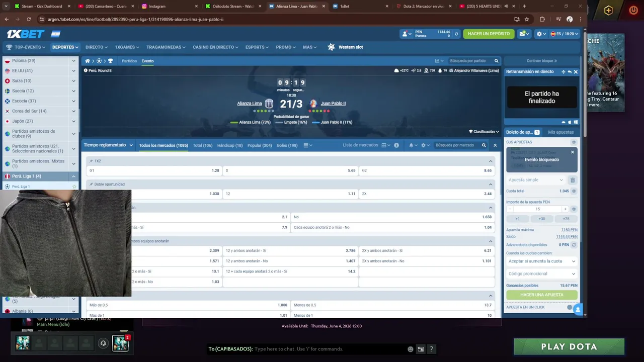The width and height of the screenshot is (644, 362).
Task: Click the Alianza Lima team crest
Action: (x=269, y=104)
